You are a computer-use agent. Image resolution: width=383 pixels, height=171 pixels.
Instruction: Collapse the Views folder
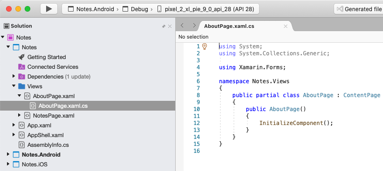pyautogui.click(x=14, y=86)
